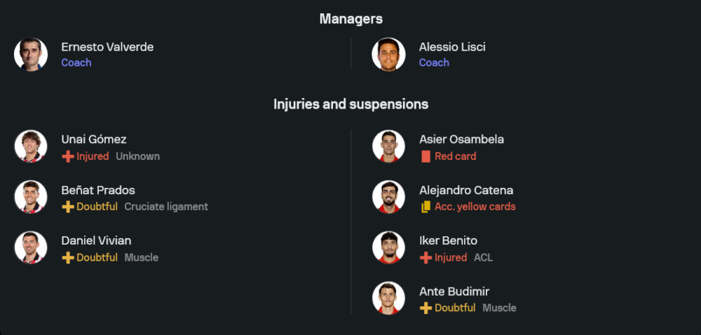The width and height of the screenshot is (701, 335).
Task: Click Iker Benito's red injured cross icon
Action: coord(426,257)
